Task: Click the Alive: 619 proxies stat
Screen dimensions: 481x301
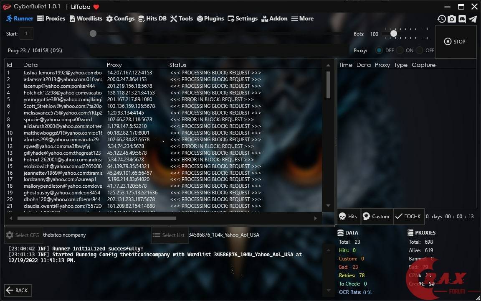Action: click(x=421, y=250)
